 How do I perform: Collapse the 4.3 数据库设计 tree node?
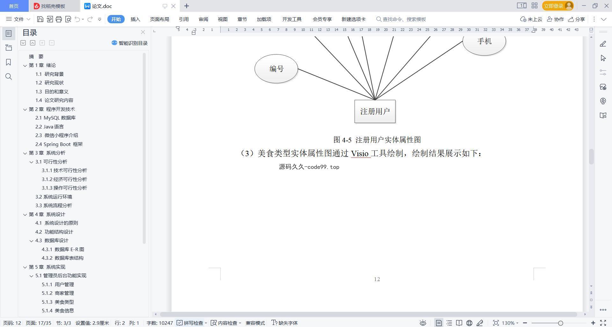(31, 241)
